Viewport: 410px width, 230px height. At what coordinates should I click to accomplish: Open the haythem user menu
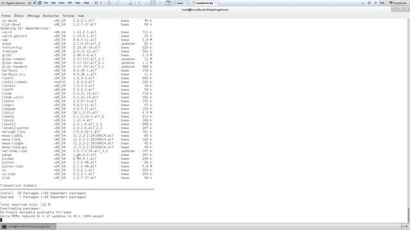pos(398,3)
